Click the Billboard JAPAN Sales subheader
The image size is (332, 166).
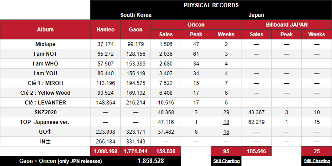click(x=257, y=35)
